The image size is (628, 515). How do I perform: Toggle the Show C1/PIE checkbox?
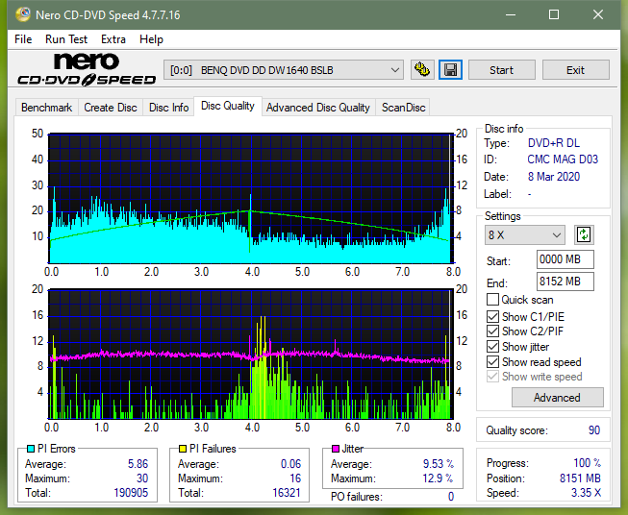click(492, 316)
